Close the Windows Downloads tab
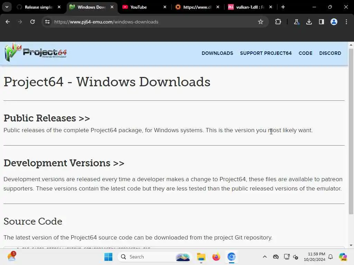 tap(112, 7)
